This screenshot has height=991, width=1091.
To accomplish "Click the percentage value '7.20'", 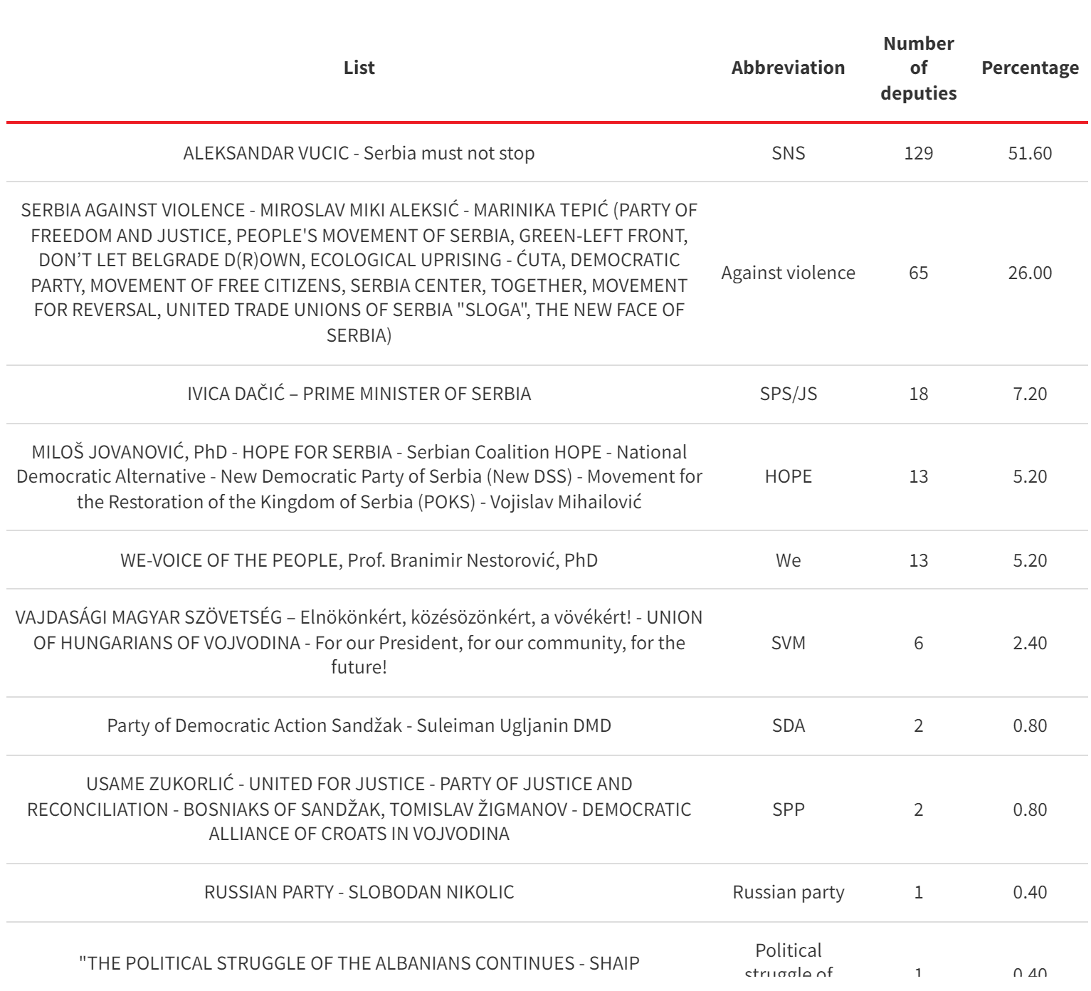I will (x=1030, y=394).
